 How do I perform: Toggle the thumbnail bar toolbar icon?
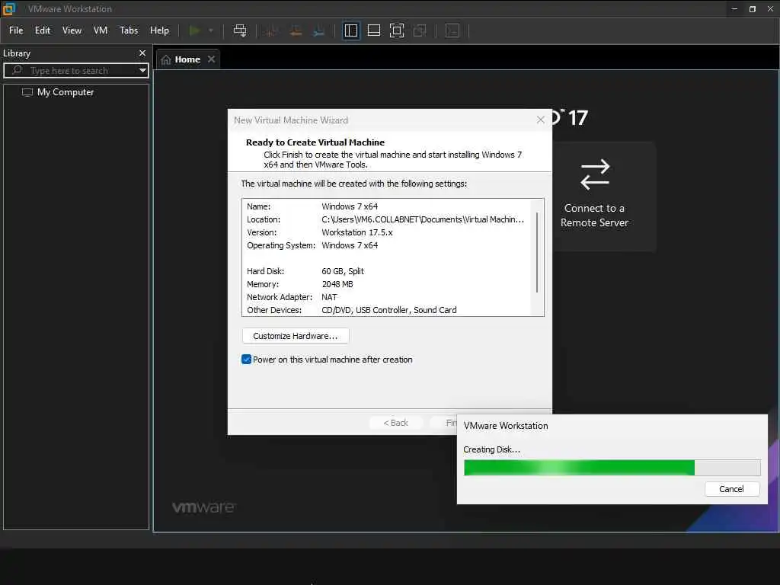pyautogui.click(x=373, y=30)
